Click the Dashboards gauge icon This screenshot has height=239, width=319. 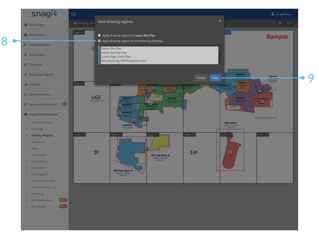click(x=26, y=35)
